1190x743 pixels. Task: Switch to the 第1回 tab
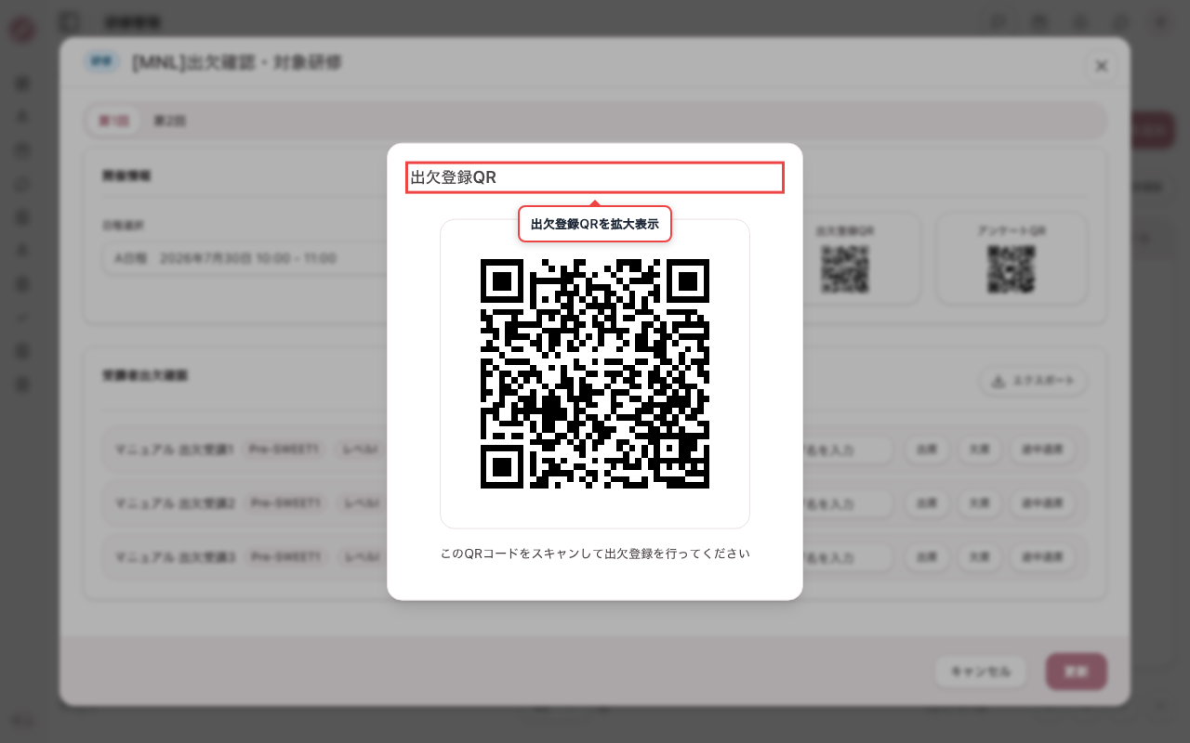[x=113, y=121]
